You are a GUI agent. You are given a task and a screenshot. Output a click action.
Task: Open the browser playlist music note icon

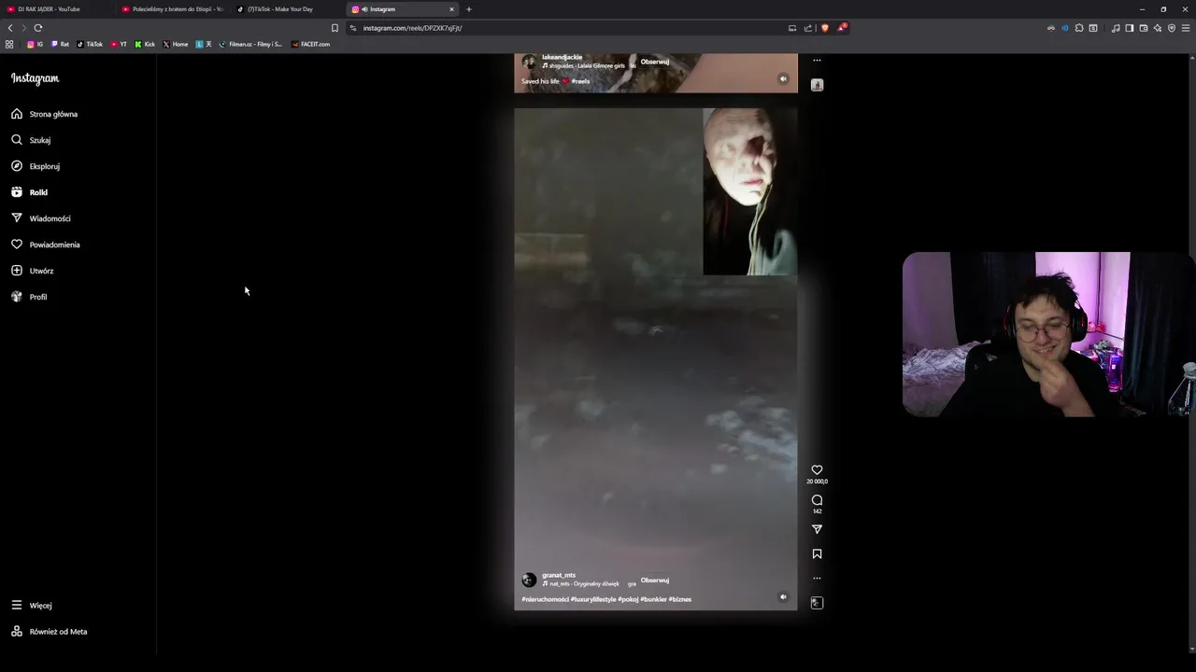1116,28
